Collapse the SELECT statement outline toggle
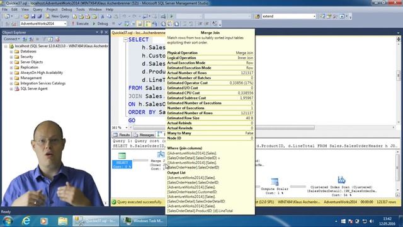This screenshot has height=227, width=403. (x=125, y=40)
